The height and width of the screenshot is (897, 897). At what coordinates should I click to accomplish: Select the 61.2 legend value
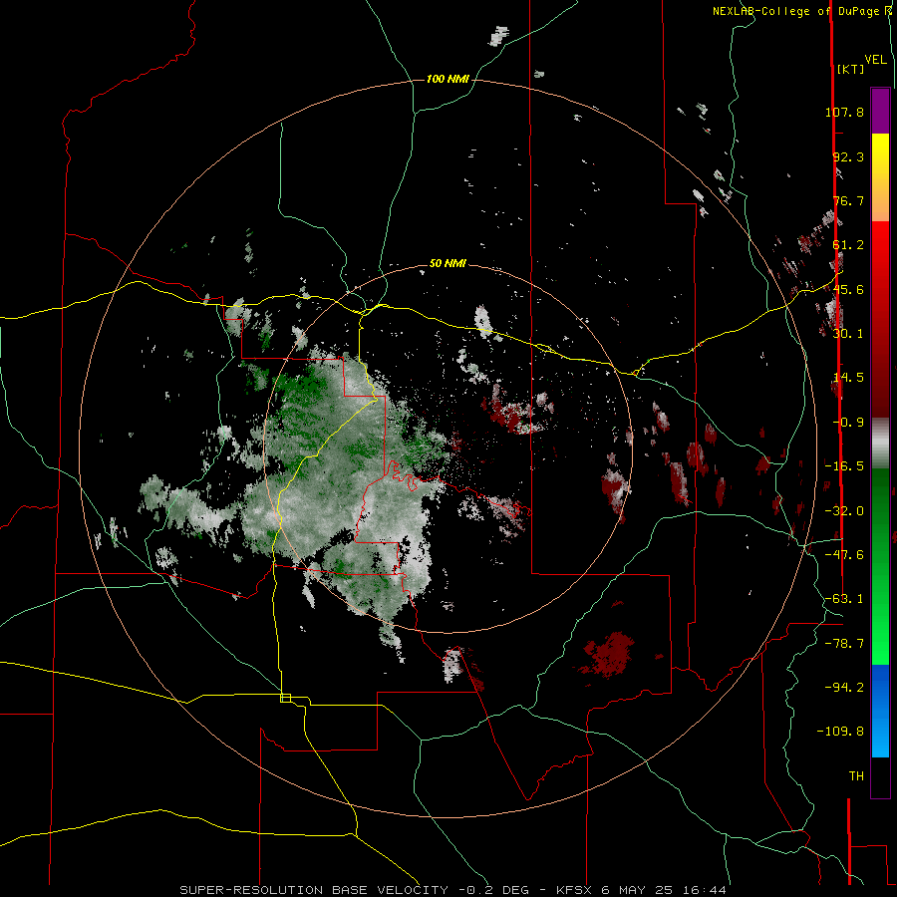tap(848, 245)
